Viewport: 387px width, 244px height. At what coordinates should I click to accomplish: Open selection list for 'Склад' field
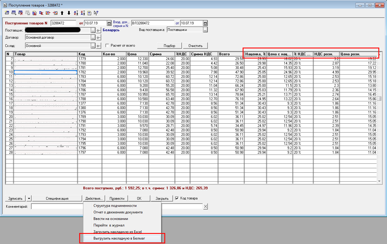(93, 46)
